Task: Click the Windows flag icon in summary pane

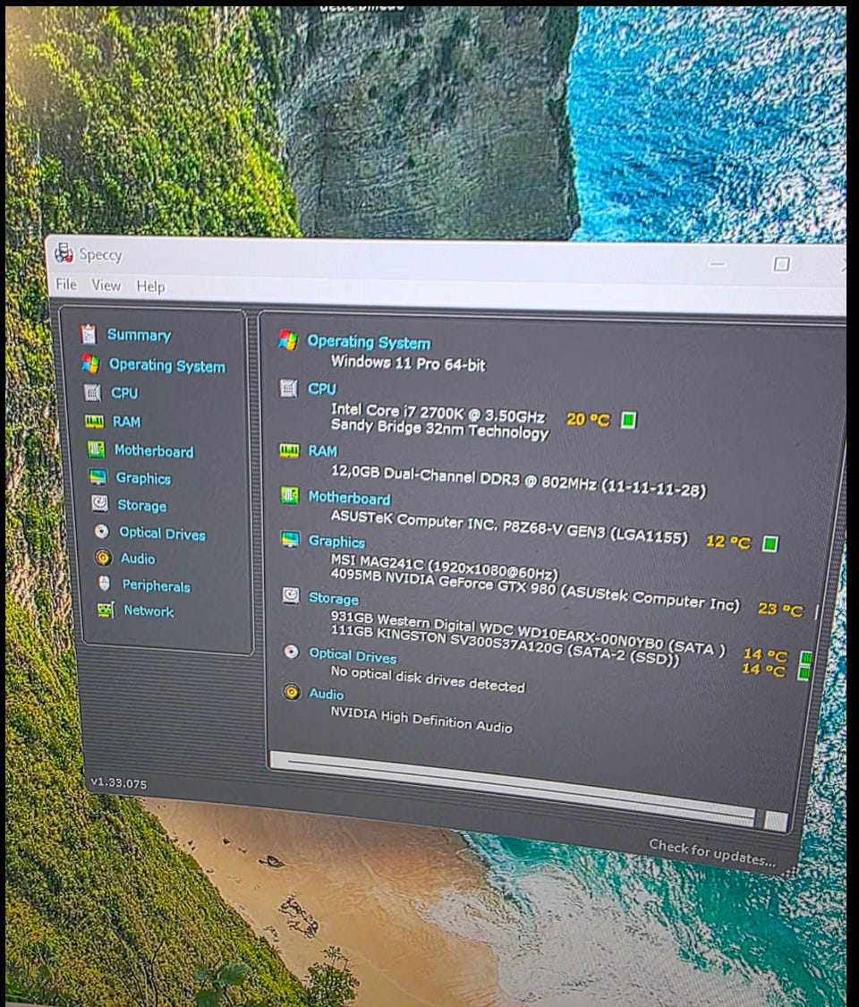Action: pos(288,340)
